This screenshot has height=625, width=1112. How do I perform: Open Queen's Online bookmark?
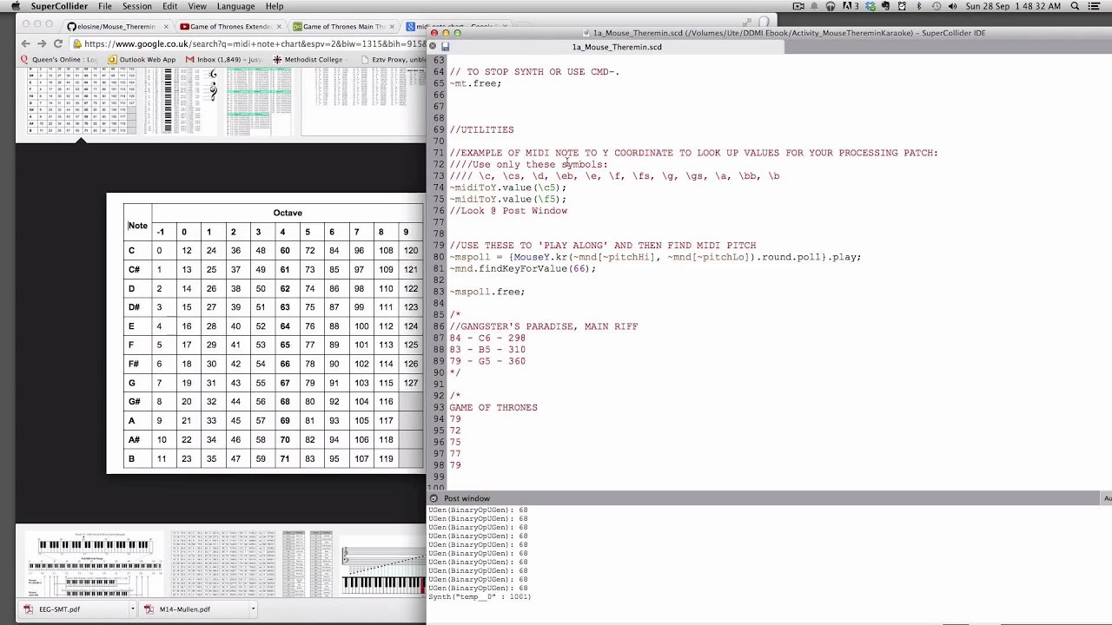58,60
